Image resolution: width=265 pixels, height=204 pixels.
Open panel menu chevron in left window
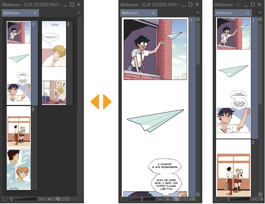point(79,13)
